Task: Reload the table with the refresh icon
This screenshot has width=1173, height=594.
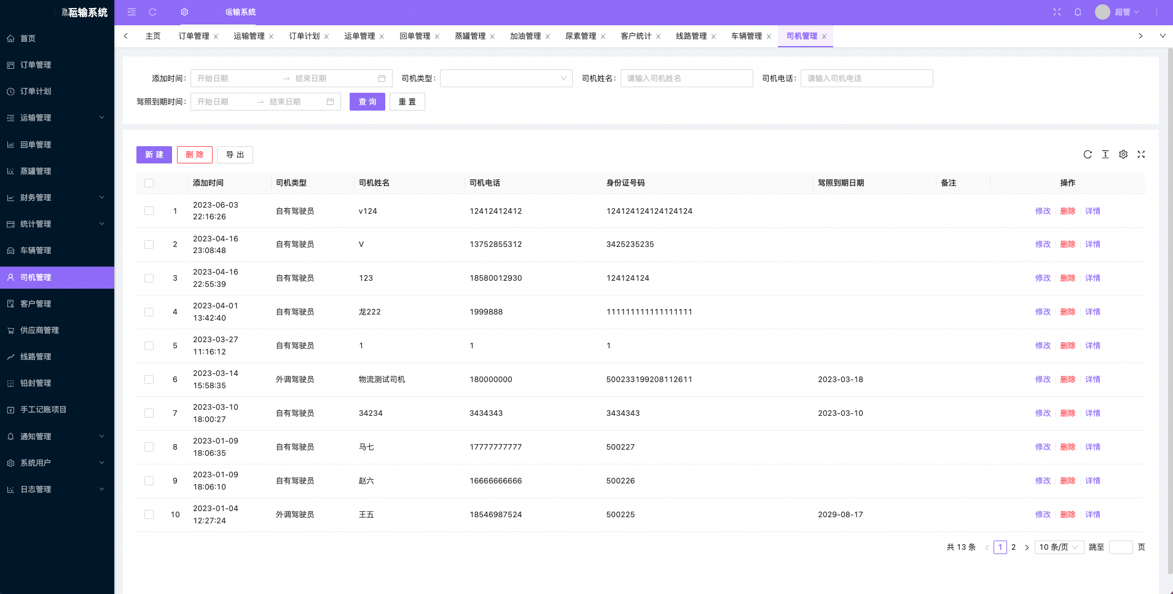Action: (x=1088, y=154)
